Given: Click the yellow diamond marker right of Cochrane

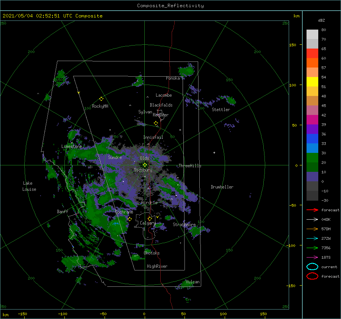Looking at the screenshot, I should (130, 219).
